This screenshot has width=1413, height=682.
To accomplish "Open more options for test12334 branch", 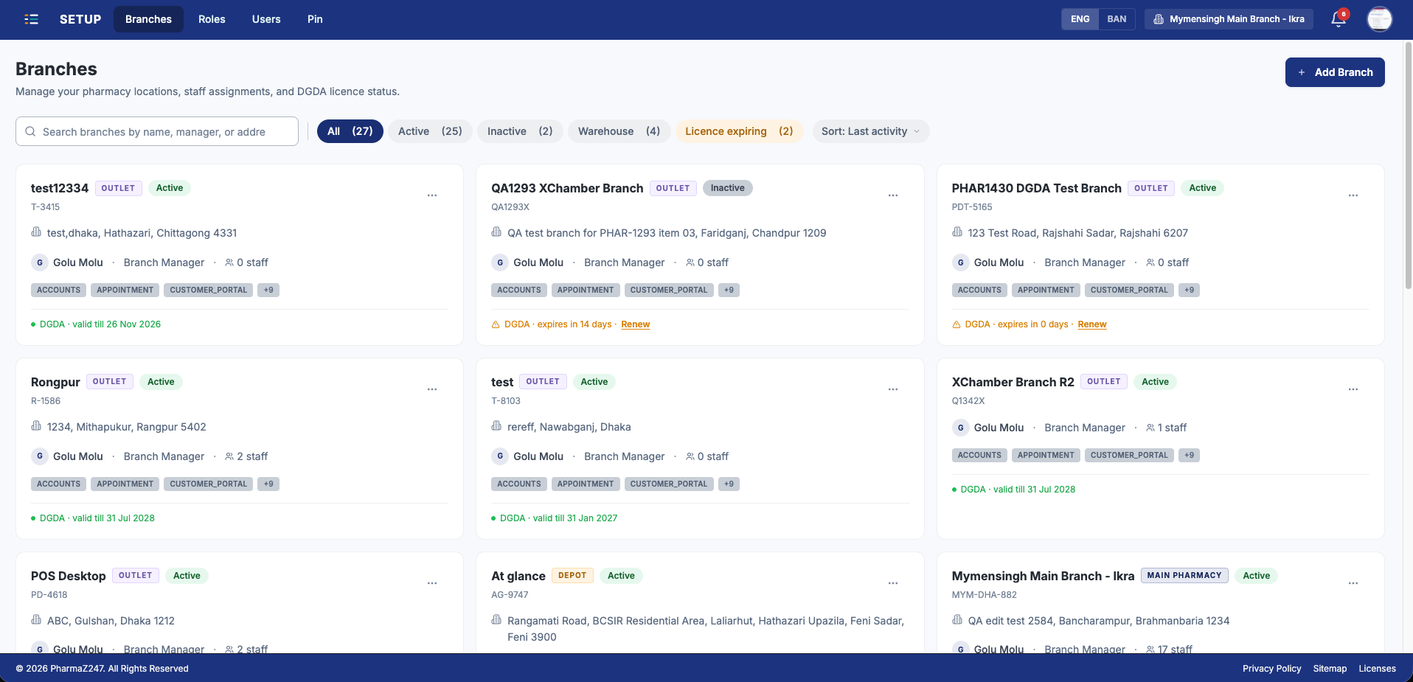I will click(x=432, y=195).
